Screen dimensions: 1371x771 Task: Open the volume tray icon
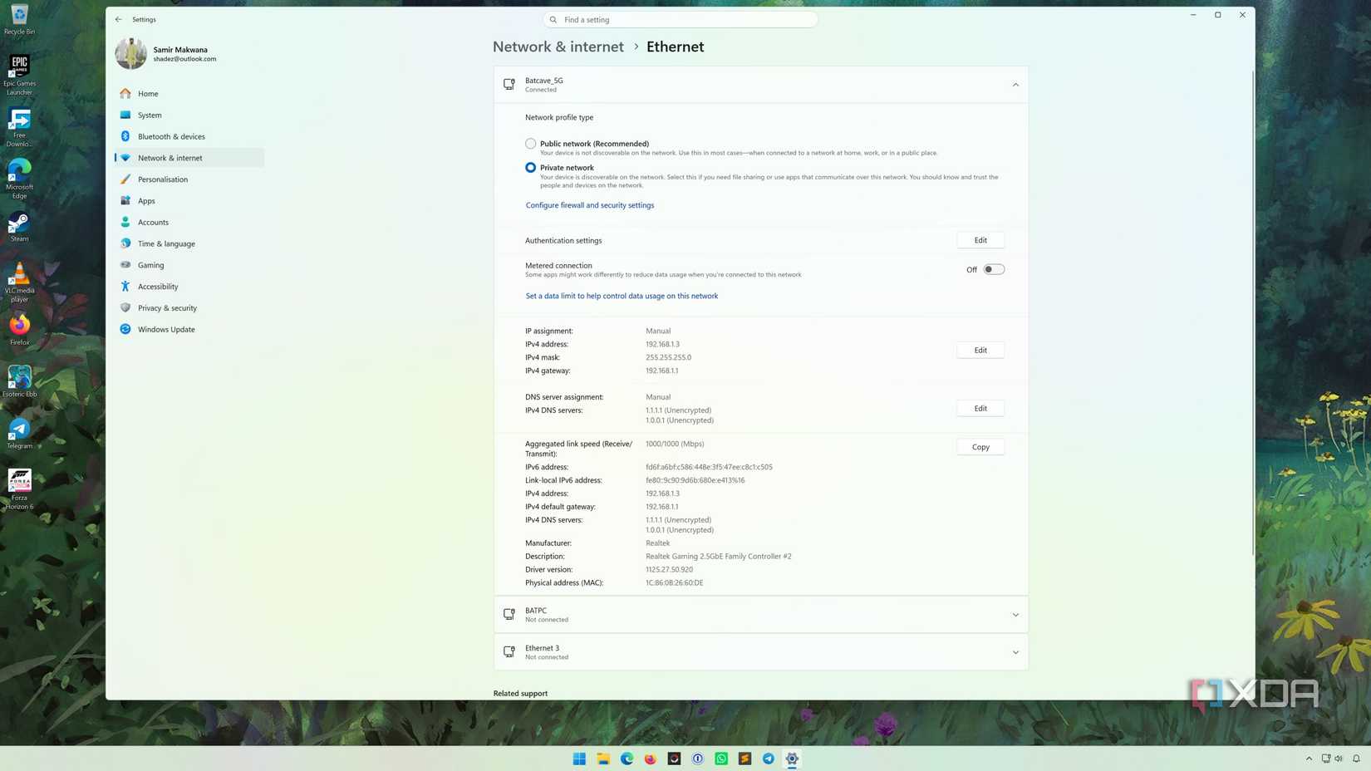[1339, 759]
